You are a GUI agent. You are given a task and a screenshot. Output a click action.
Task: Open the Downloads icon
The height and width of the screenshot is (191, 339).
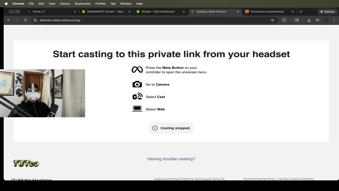click(309, 20)
